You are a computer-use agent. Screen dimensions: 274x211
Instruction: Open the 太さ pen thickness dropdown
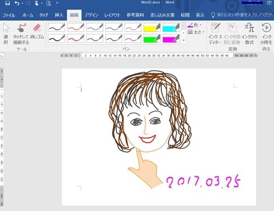[196, 32]
